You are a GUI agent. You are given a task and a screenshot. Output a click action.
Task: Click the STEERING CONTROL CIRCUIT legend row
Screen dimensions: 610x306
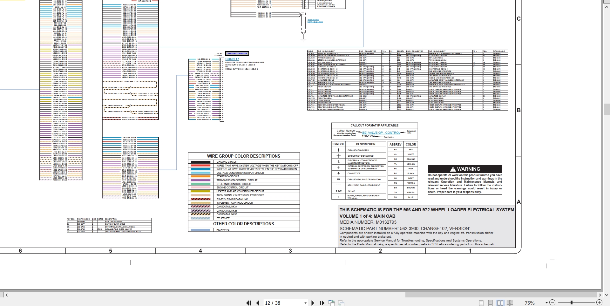point(244,184)
